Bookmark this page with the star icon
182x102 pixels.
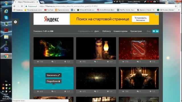click(x=176, y=6)
